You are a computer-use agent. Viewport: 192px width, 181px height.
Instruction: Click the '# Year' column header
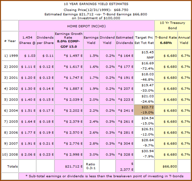(10, 41)
